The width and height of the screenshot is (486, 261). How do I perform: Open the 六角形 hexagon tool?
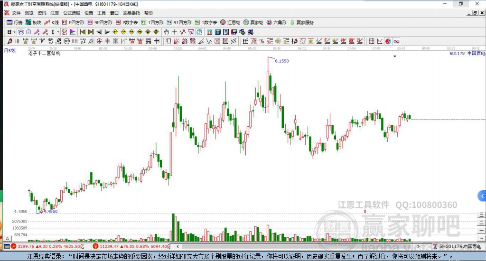(277, 22)
